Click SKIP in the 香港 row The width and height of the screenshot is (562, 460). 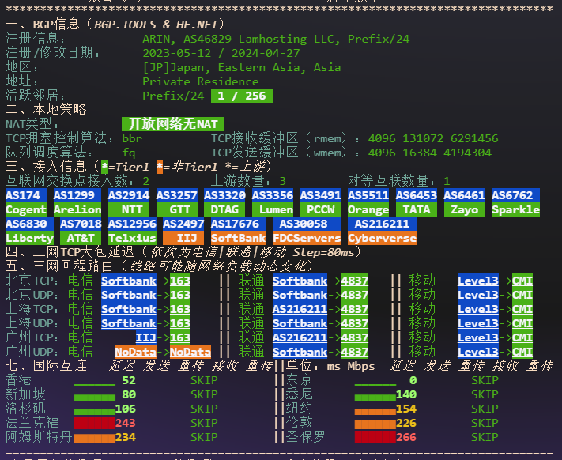point(204,380)
